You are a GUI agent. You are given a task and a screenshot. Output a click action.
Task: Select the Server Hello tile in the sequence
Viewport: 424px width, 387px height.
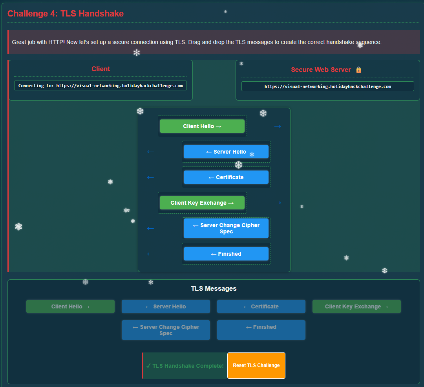(226, 151)
